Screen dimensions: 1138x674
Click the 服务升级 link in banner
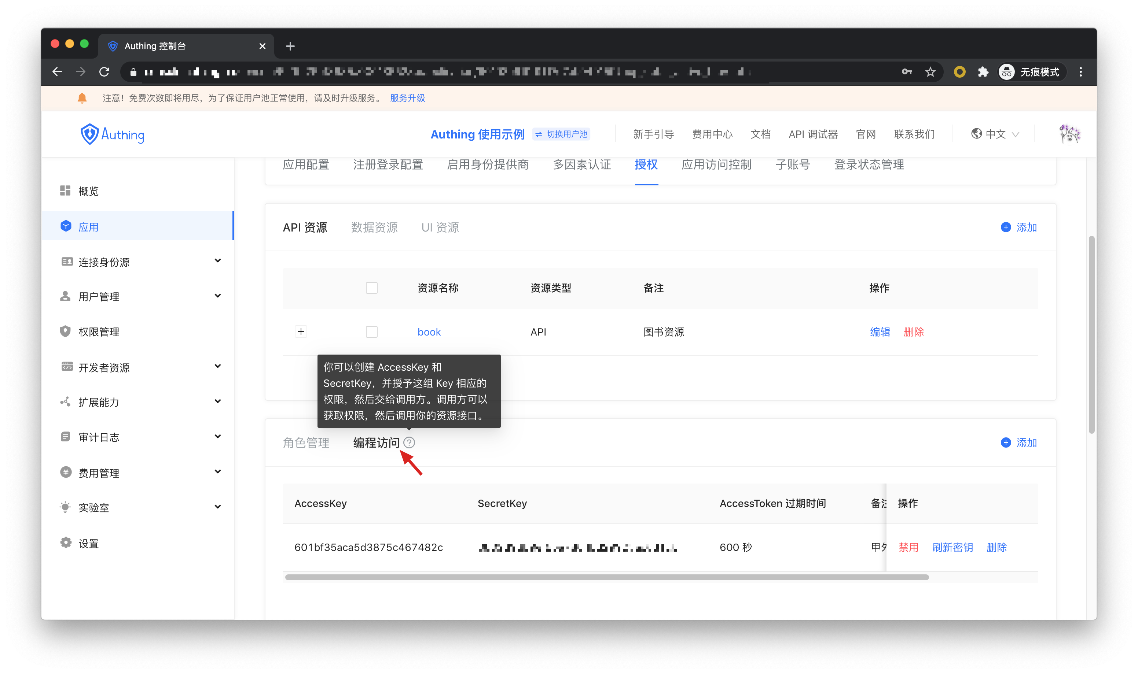(x=407, y=98)
